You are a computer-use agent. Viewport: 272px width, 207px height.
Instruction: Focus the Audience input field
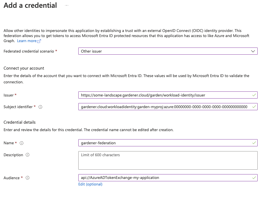point(164,178)
